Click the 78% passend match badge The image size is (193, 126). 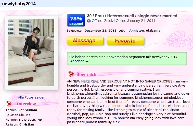point(76,20)
